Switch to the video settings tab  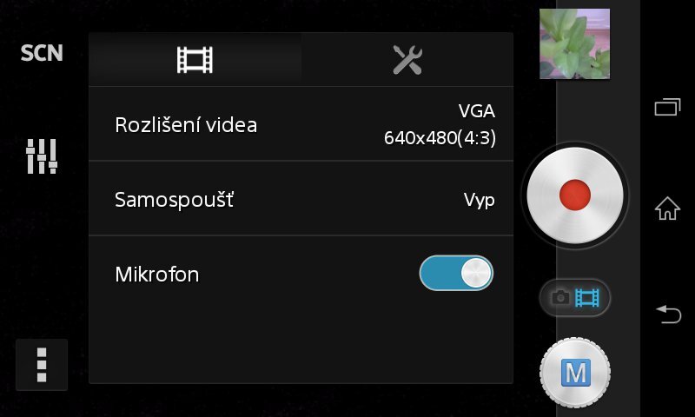pos(195,60)
